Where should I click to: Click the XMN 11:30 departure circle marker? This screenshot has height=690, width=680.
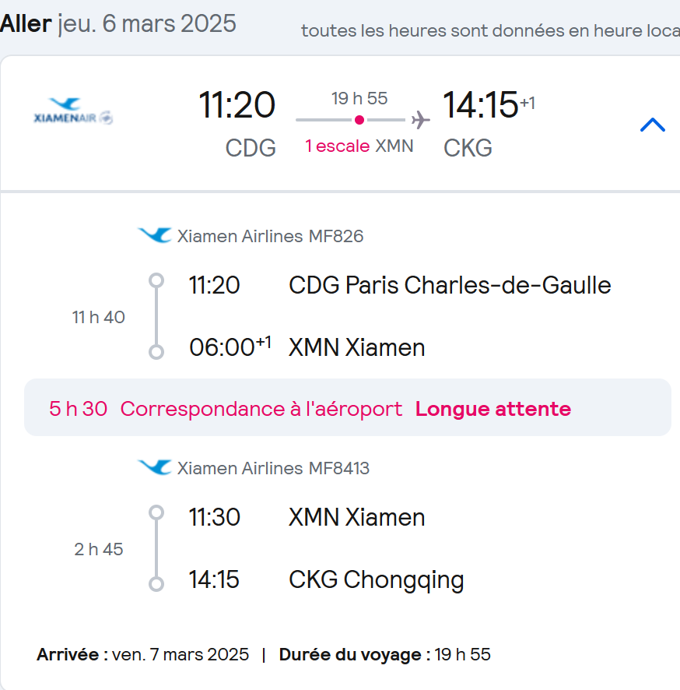pos(156,512)
